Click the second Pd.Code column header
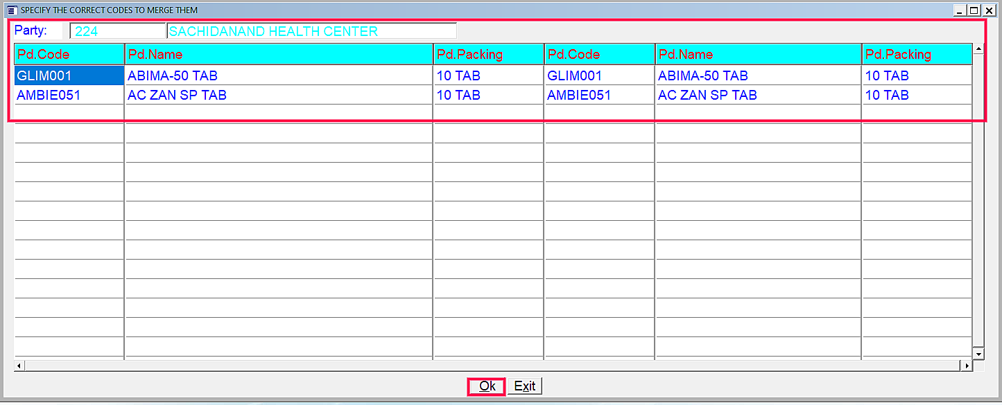The width and height of the screenshot is (1002, 405). click(x=600, y=54)
